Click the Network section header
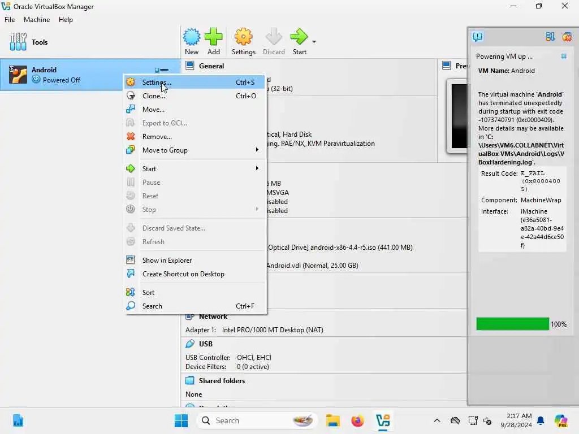The height and width of the screenshot is (434, 579). tap(213, 316)
